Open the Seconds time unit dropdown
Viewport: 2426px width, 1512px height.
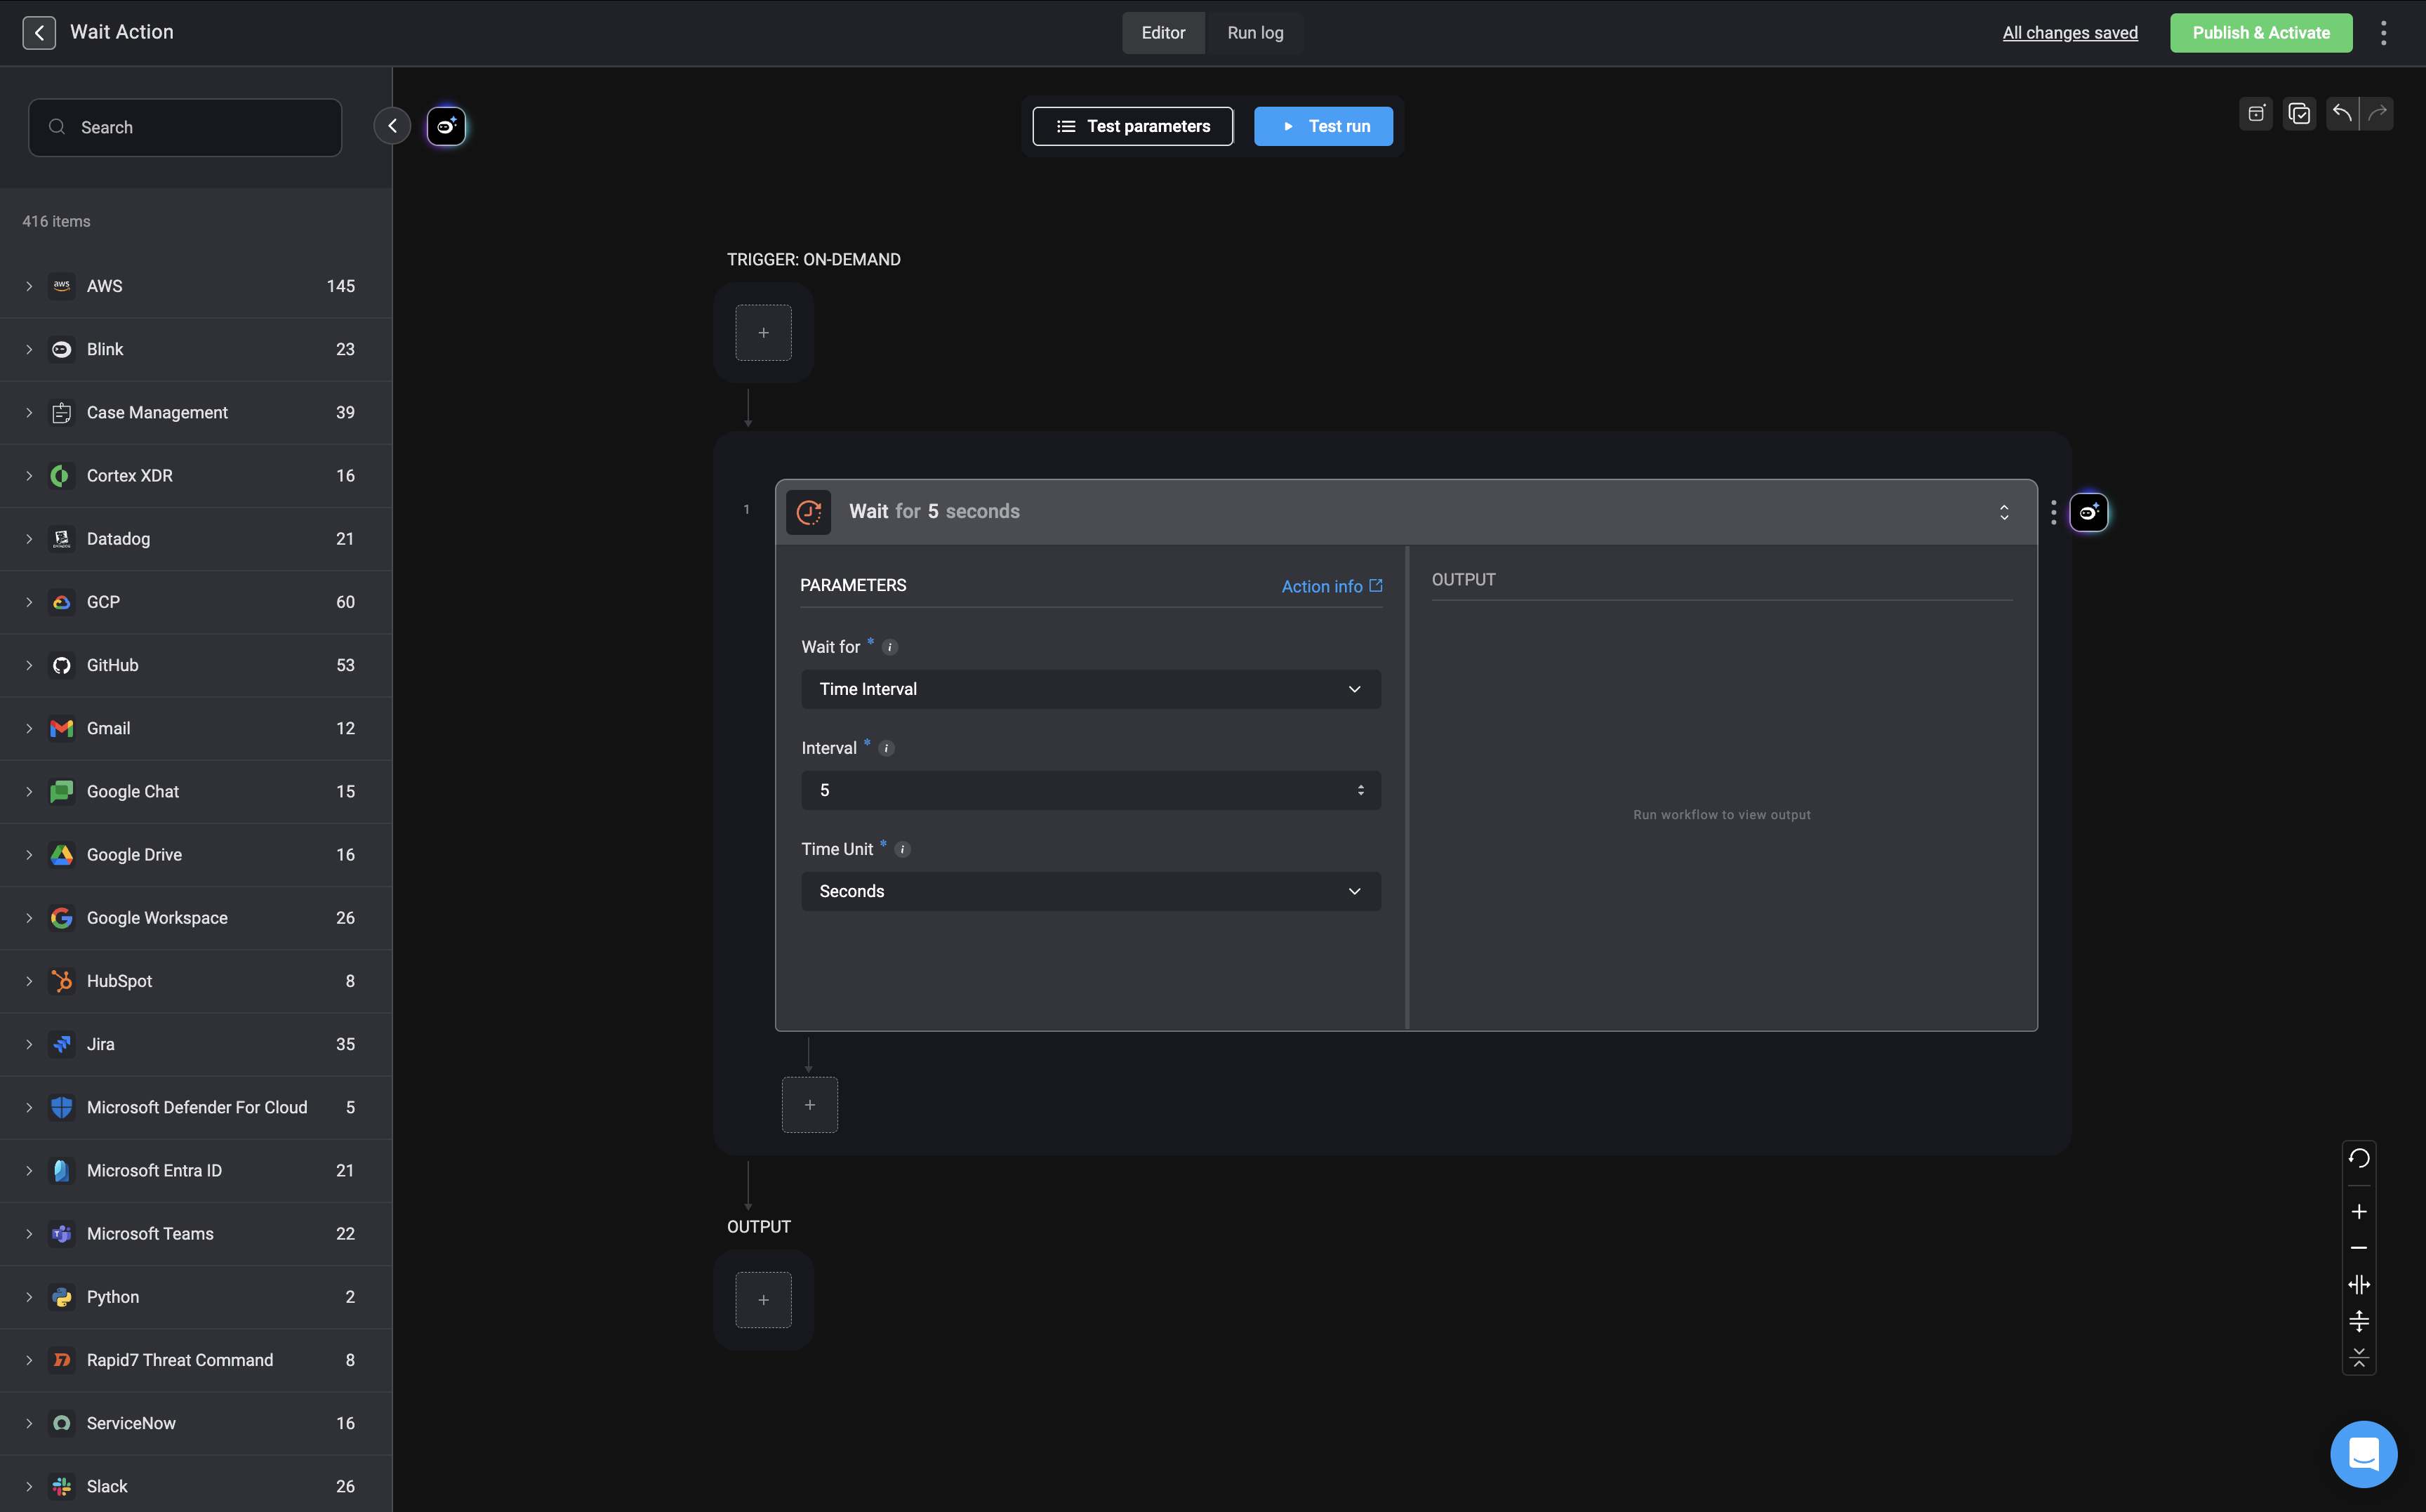(1090, 891)
